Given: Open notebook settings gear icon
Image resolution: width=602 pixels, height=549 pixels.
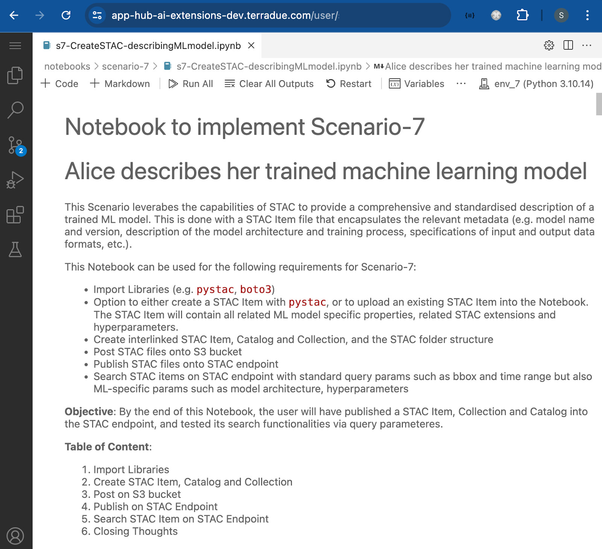Looking at the screenshot, I should [x=549, y=46].
